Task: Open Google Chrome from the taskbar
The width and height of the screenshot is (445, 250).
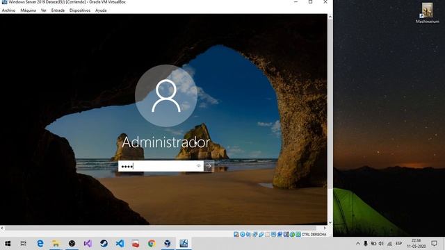Action: (x=152, y=244)
